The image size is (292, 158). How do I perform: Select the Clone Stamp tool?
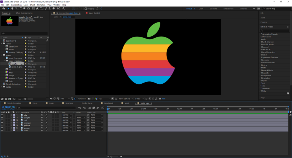pos(50,9)
